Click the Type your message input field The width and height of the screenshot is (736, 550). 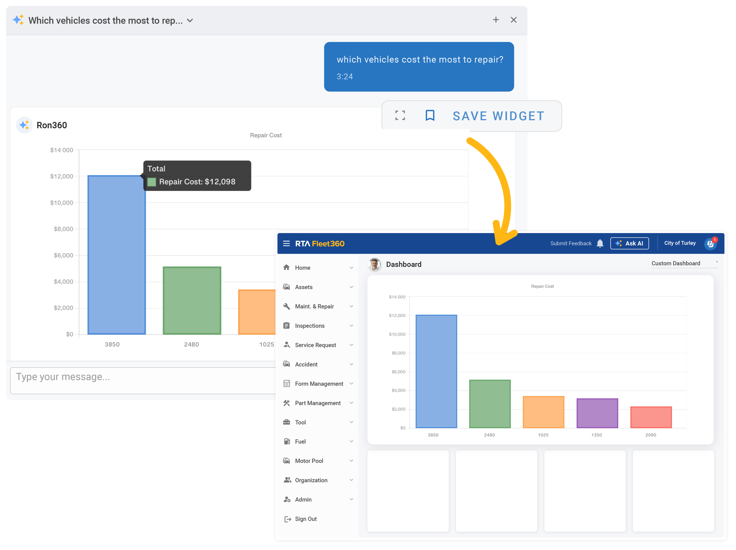(x=144, y=381)
